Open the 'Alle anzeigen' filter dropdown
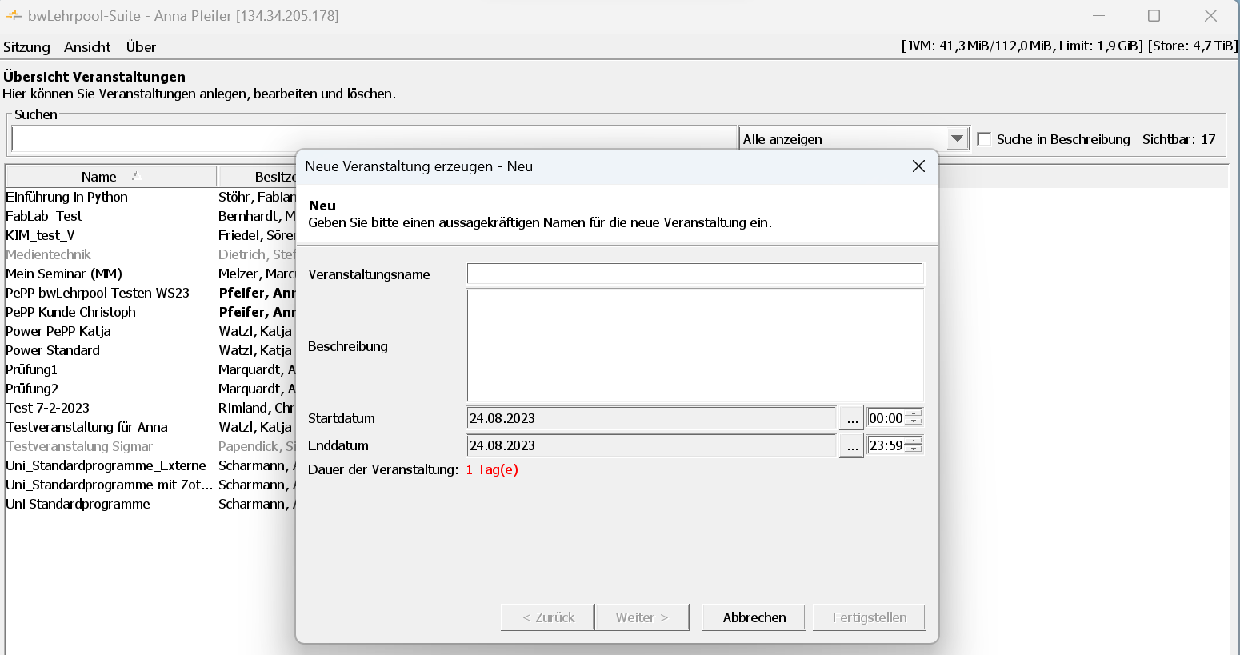Viewport: 1240px width, 655px height. point(854,138)
